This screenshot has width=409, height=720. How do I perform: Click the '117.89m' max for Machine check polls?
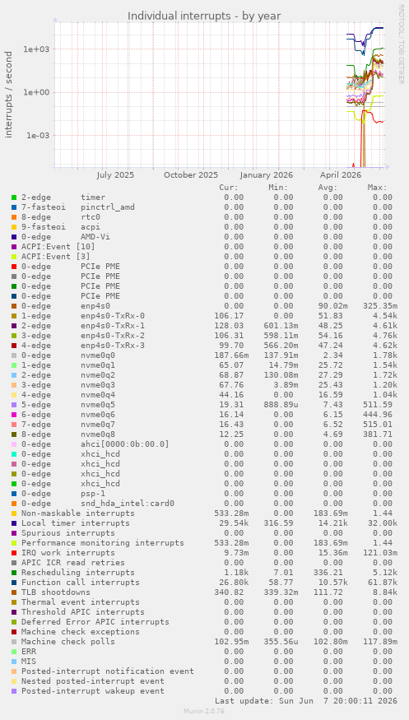tap(380, 642)
